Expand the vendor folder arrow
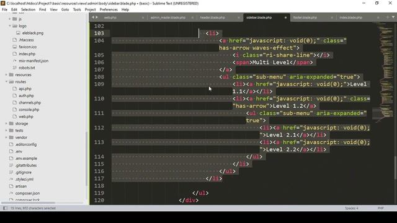Image resolution: width=397 pixels, height=223 pixels. (x=6, y=138)
